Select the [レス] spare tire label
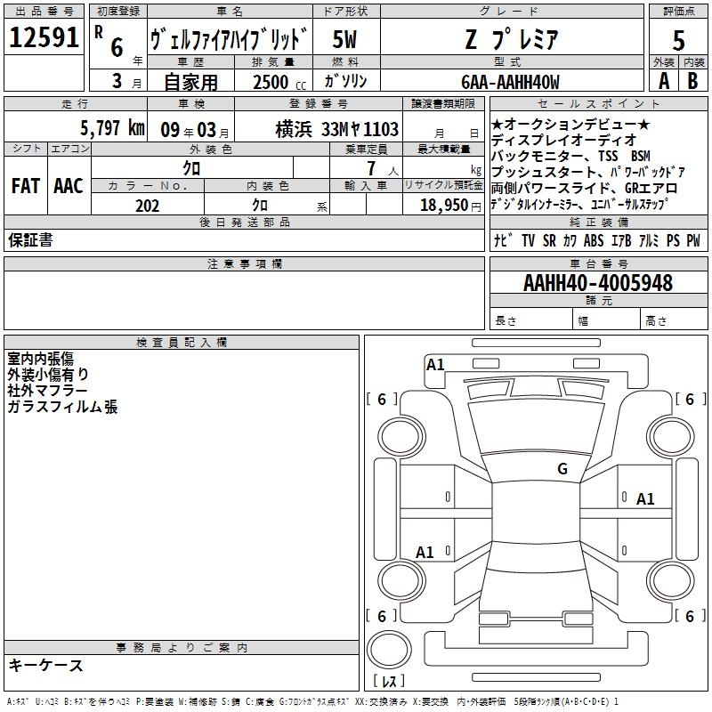This screenshot has height=712, width=712. coord(389,681)
